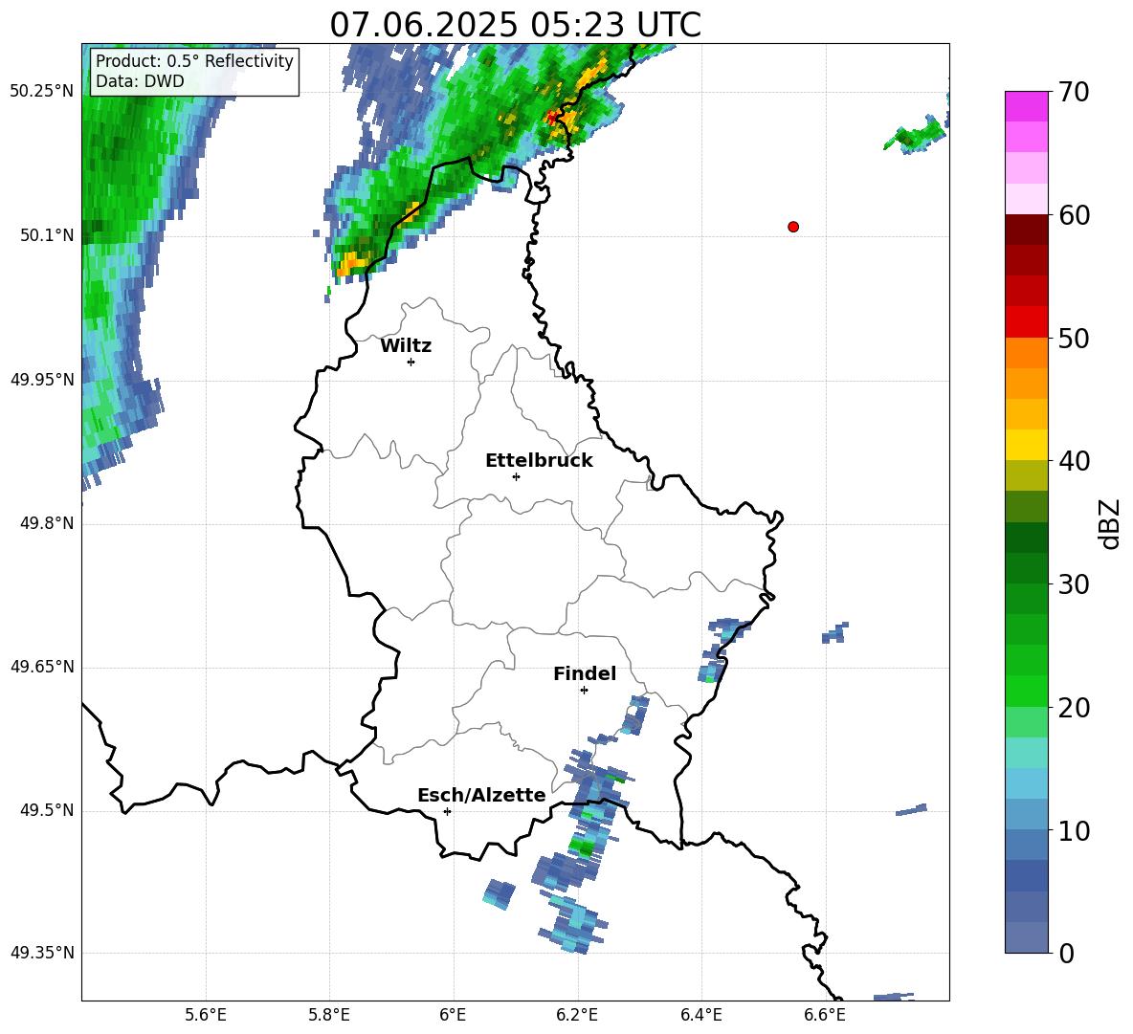Click the colorbar tick label 70
1133x1034 pixels.
1074,93
